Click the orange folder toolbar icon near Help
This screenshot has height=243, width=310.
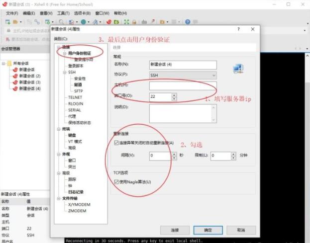(x=162, y=22)
